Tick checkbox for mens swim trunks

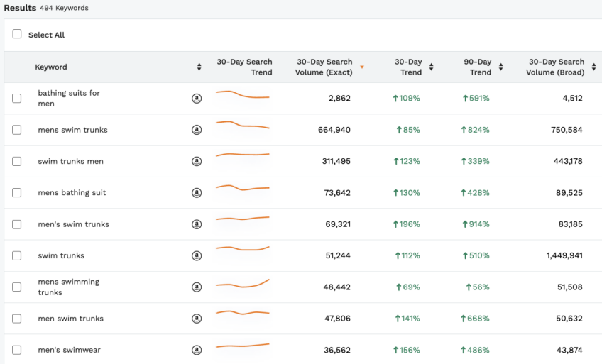coord(16,130)
